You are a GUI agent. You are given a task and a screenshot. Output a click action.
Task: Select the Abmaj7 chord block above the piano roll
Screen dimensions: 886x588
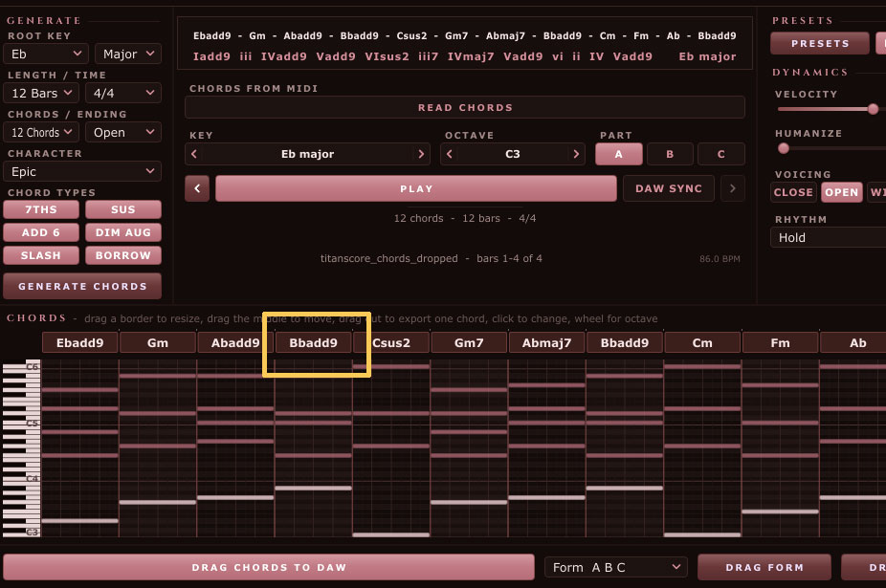click(x=546, y=342)
